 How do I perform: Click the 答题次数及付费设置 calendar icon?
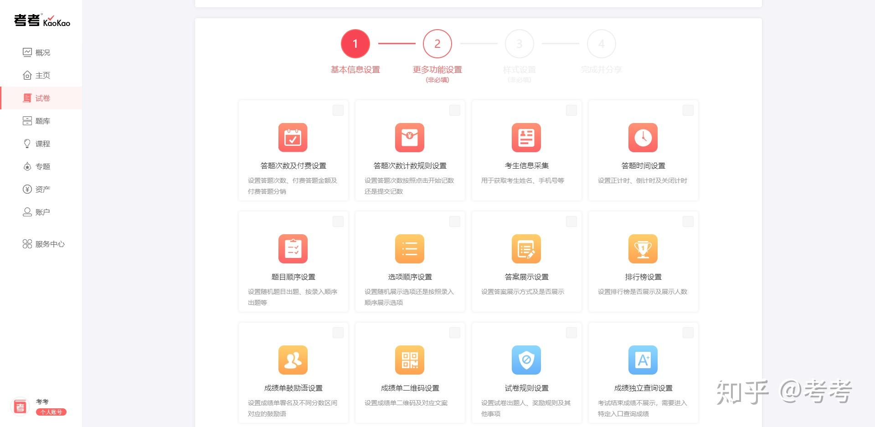tap(293, 138)
